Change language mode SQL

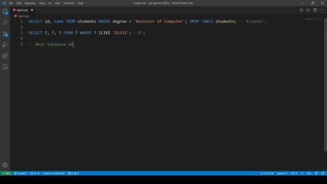[309, 173]
